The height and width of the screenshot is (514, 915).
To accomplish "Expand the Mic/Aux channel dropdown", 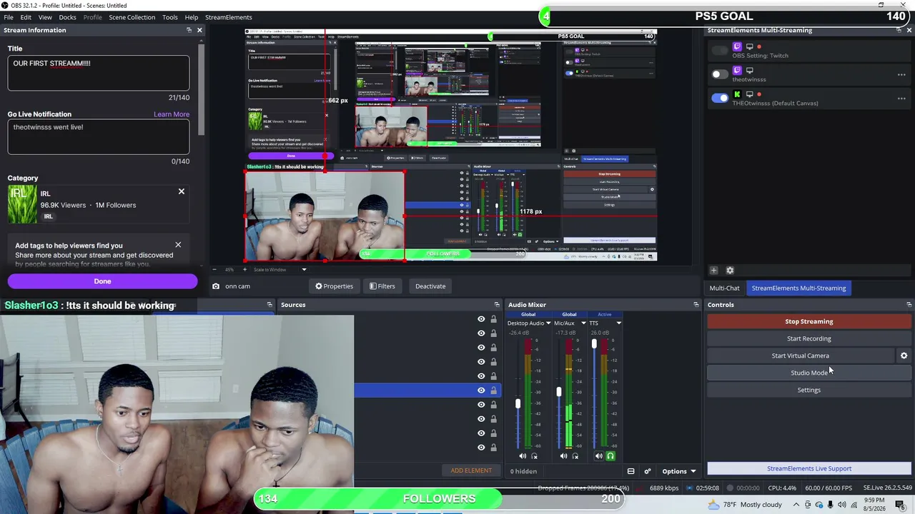I will point(583,323).
